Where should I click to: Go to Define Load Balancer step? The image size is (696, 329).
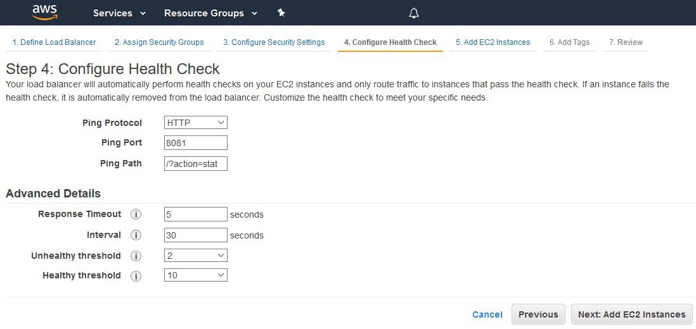click(x=54, y=42)
